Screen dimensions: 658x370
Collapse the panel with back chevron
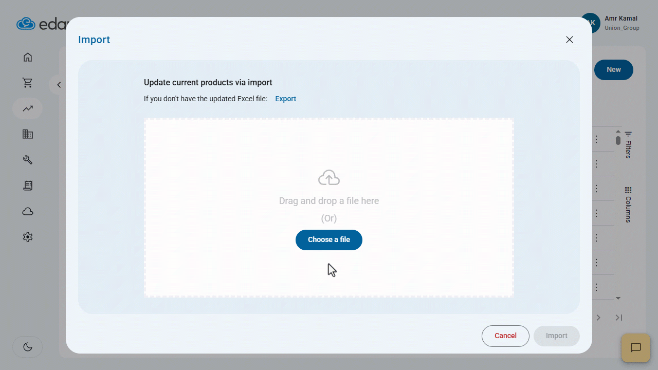pyautogui.click(x=59, y=85)
